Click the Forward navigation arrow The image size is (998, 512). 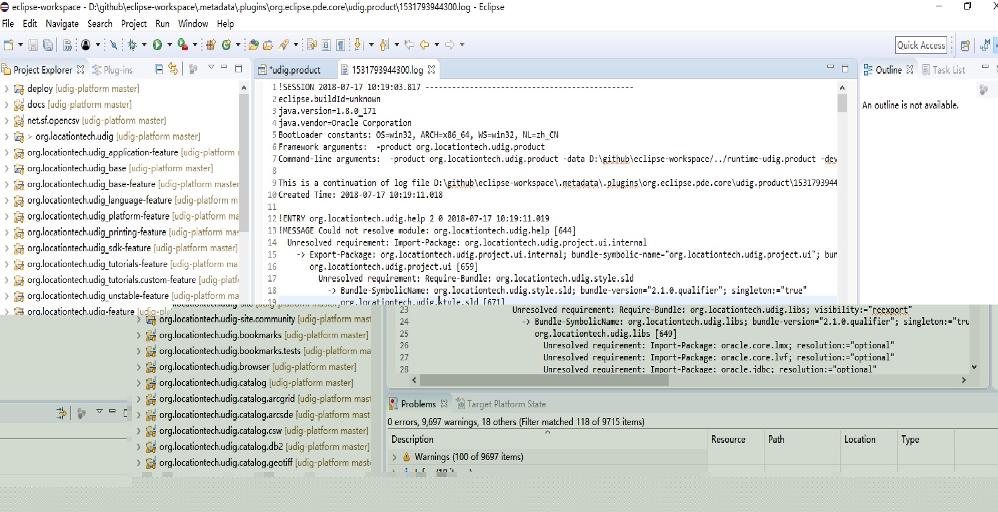click(450, 45)
